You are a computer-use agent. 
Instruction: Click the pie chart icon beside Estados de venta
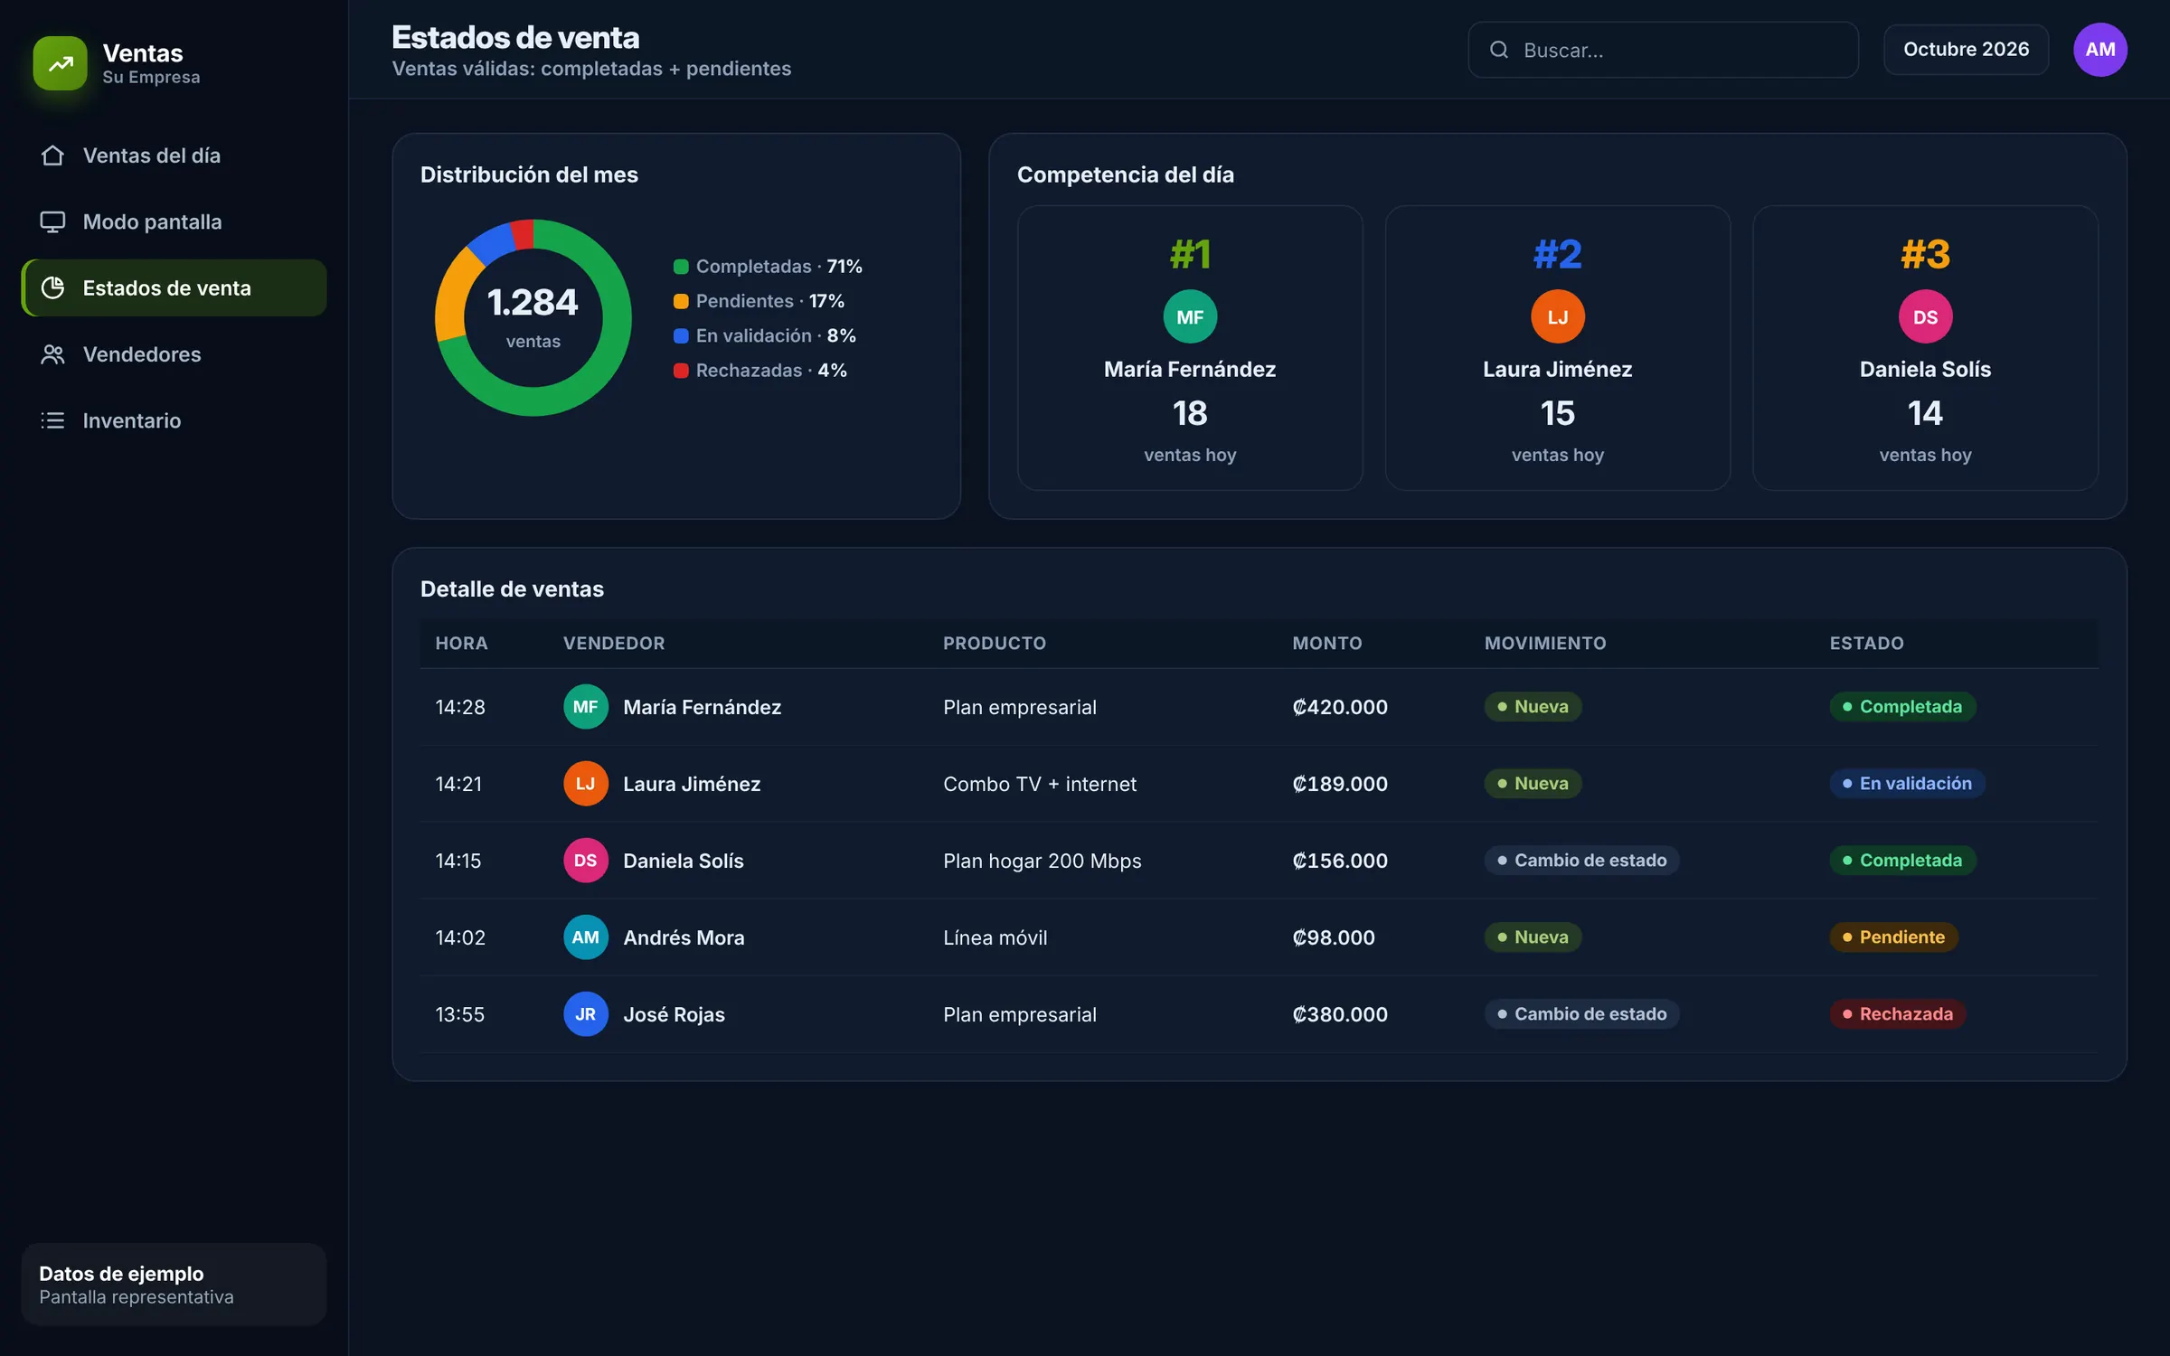(x=52, y=287)
